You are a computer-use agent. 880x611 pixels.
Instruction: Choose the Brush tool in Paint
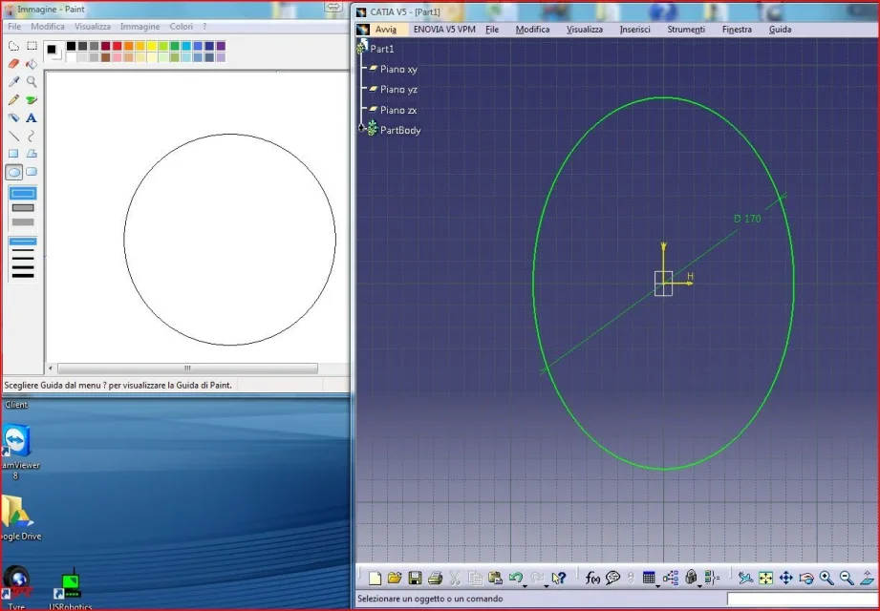tap(32, 100)
